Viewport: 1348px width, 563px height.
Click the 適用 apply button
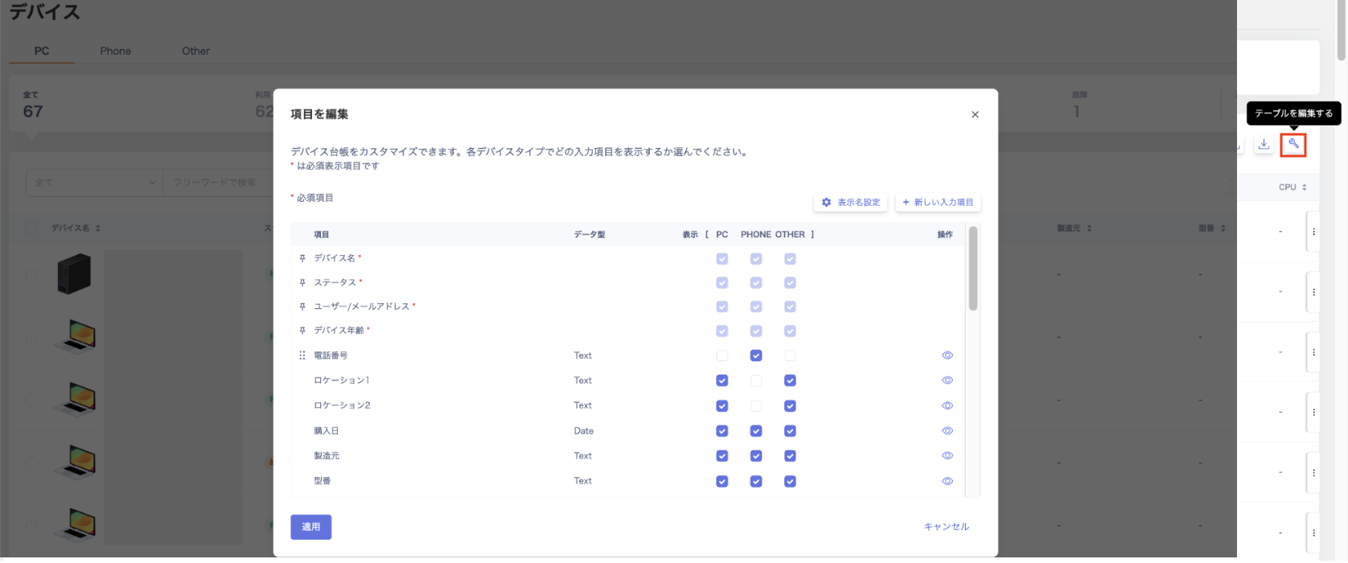click(x=310, y=527)
